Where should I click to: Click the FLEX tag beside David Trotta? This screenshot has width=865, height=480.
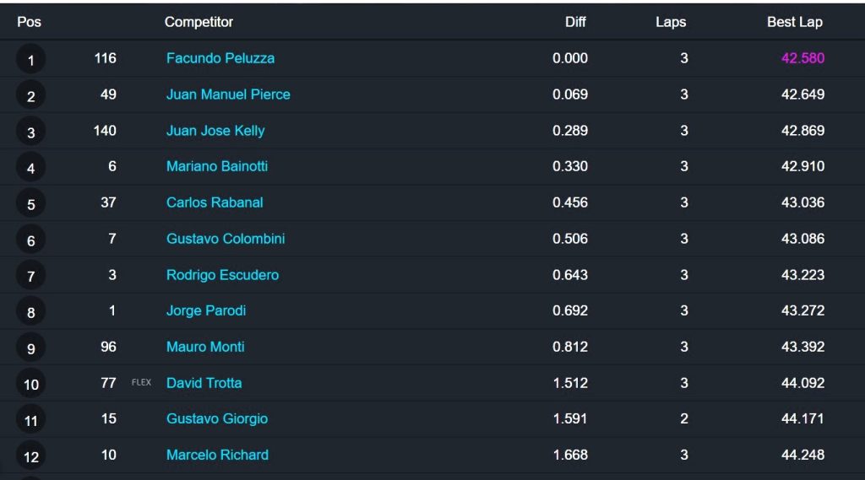tap(141, 382)
